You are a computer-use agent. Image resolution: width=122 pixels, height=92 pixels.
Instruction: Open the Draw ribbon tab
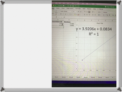pyautogui.click(x=63, y=8)
